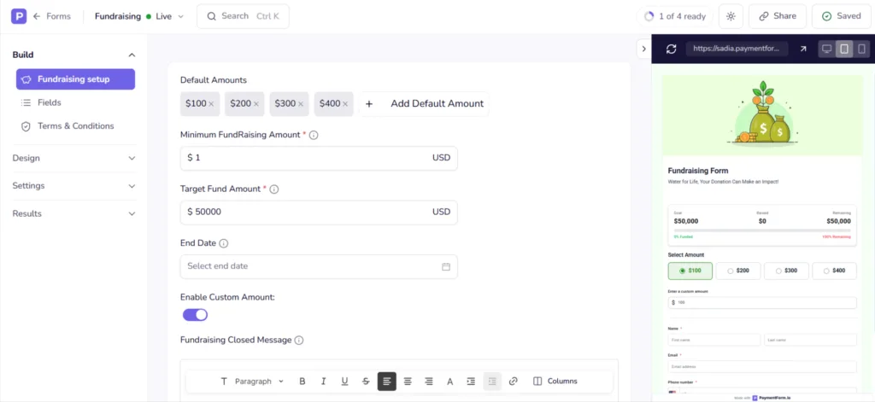The height and width of the screenshot is (402, 875).
Task: Click the Last name field in preview
Action: coord(810,340)
